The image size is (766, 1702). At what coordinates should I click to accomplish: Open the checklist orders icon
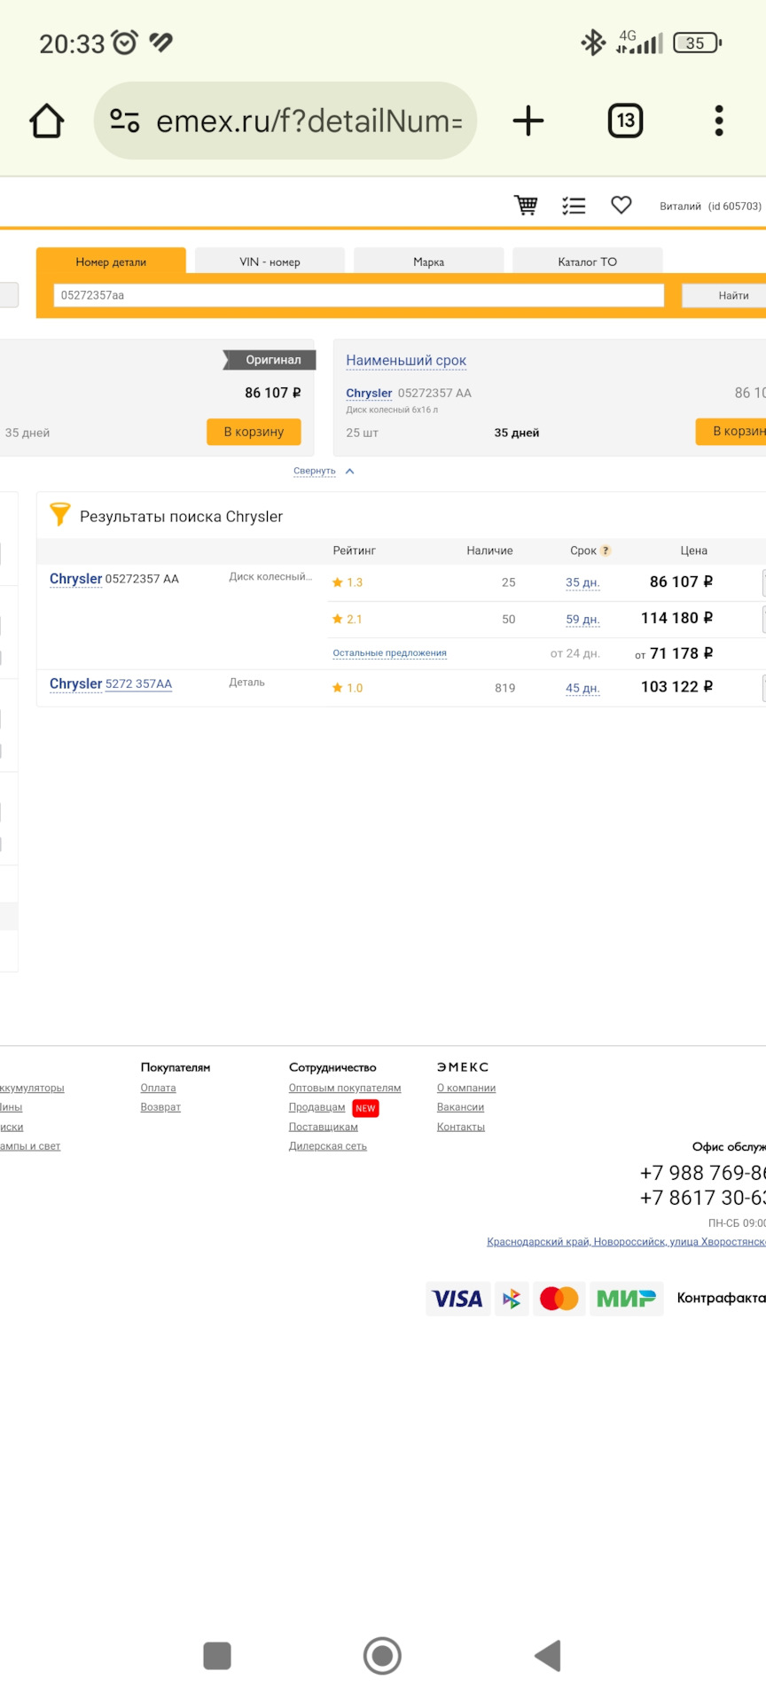pos(574,206)
